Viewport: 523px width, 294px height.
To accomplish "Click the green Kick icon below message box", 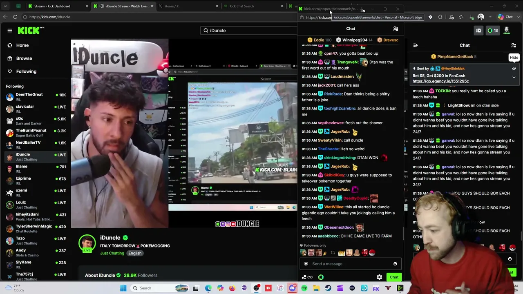I will pyautogui.click(x=321, y=277).
